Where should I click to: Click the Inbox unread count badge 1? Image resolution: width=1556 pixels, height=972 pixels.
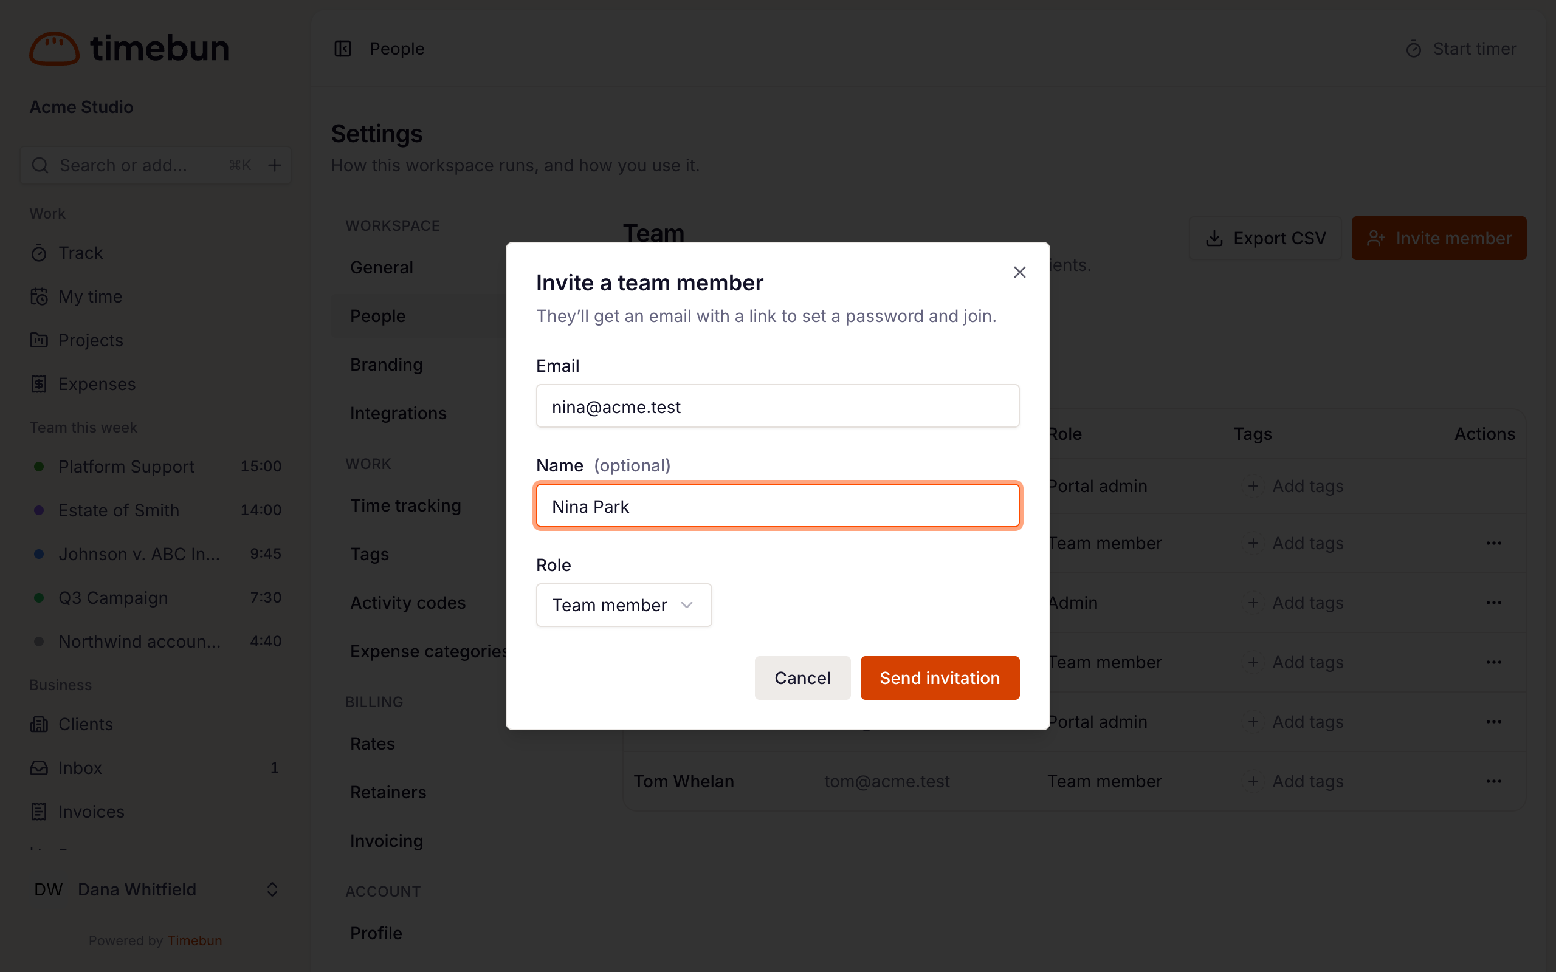click(x=275, y=767)
